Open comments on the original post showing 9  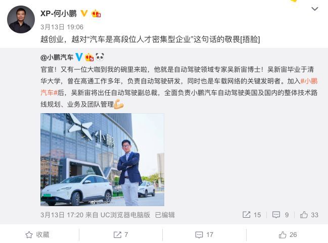pos(280,215)
